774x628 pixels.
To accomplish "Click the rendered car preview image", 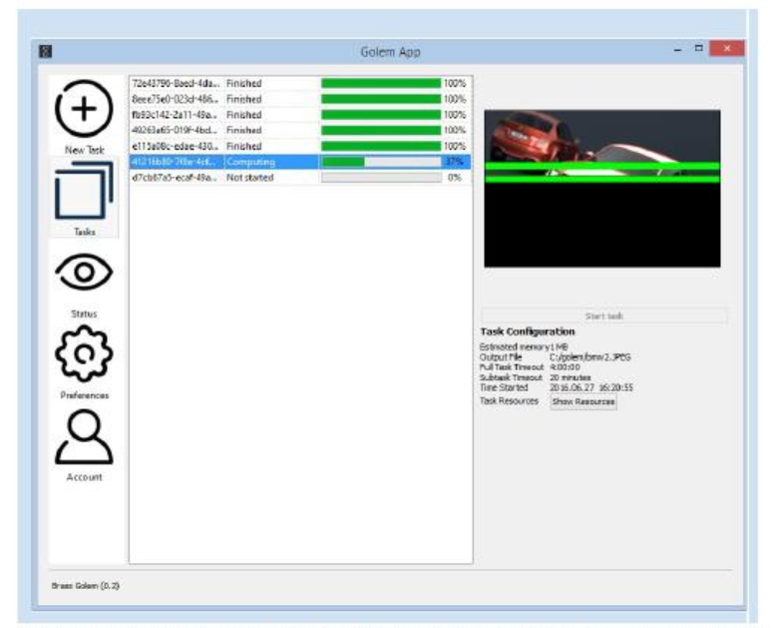I will pyautogui.click(x=602, y=189).
